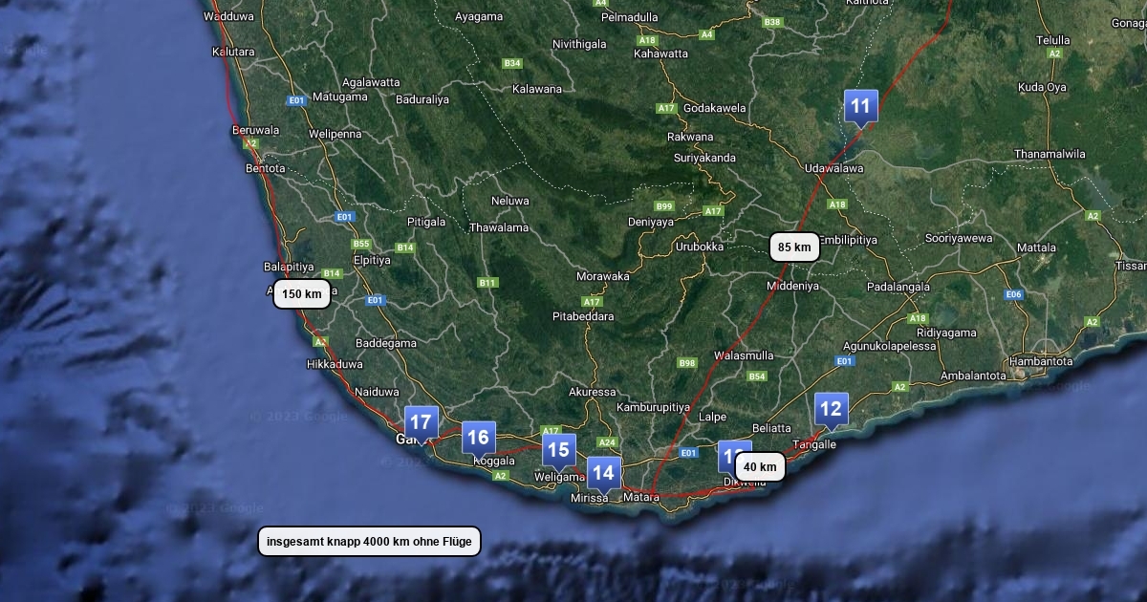Click the Kahawatta town label
This screenshot has height=602, width=1147.
tap(660, 54)
